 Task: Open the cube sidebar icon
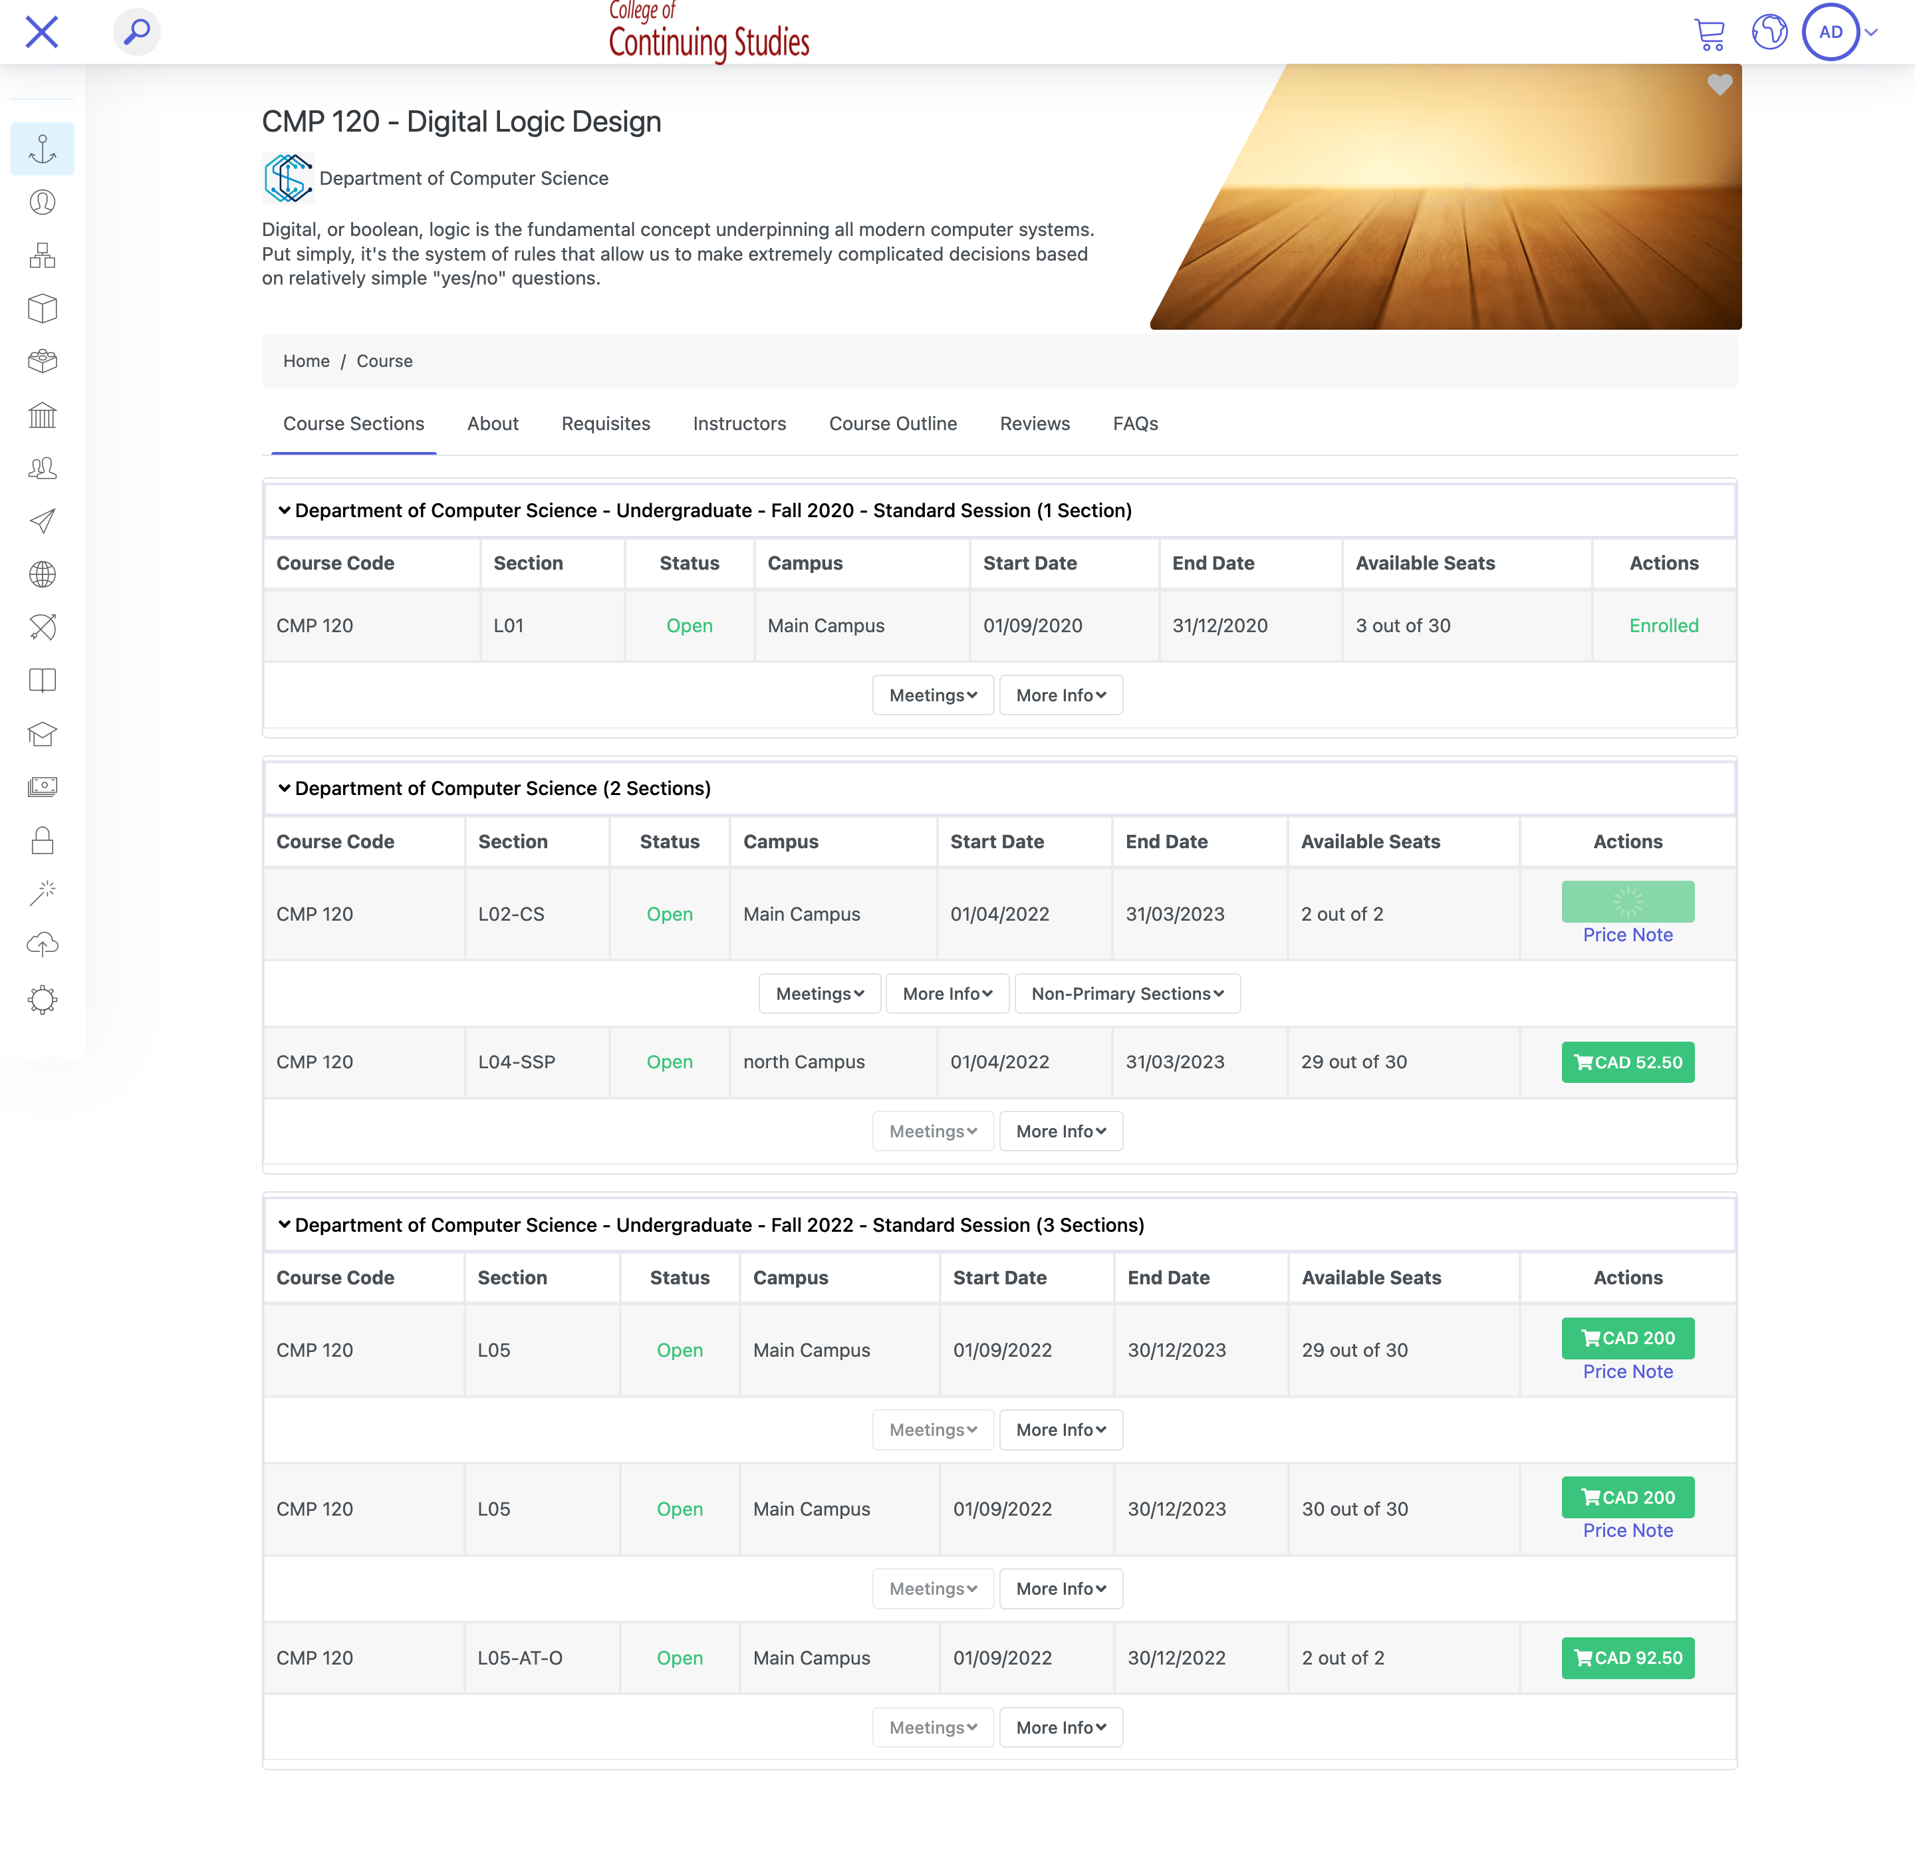tap(42, 308)
